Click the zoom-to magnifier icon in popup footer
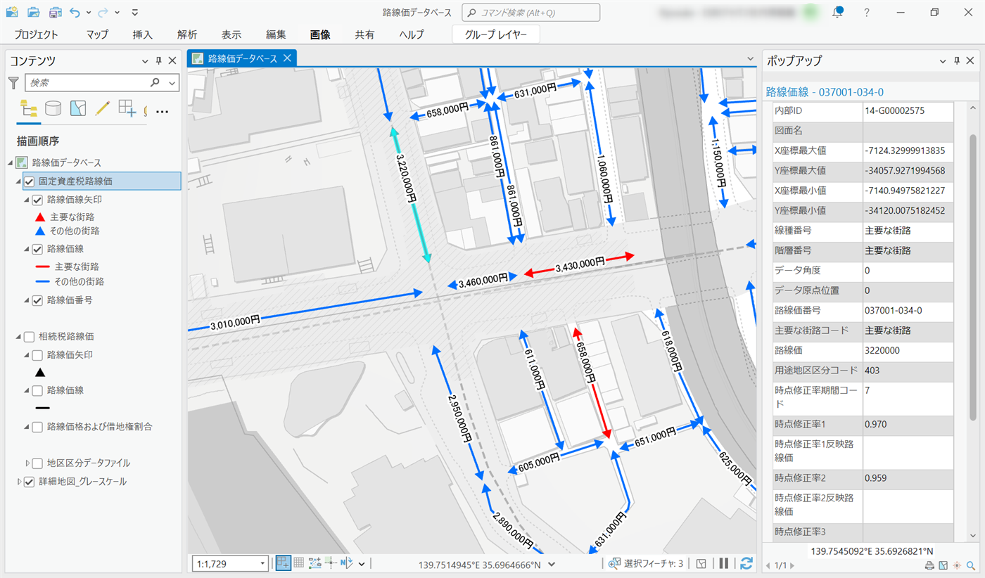985x578 pixels. tap(971, 565)
